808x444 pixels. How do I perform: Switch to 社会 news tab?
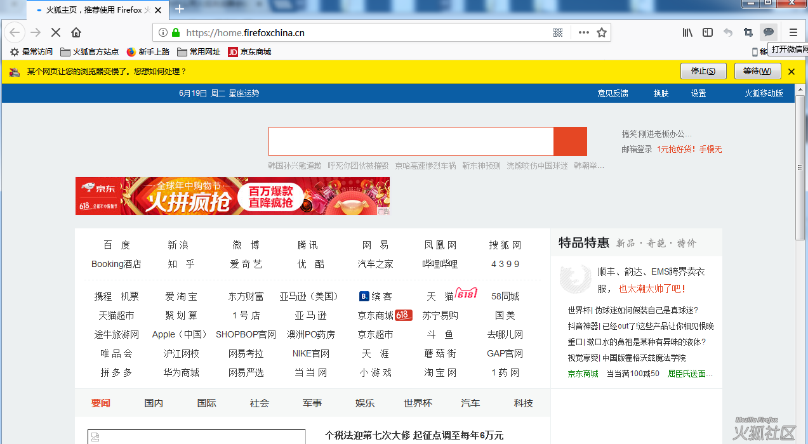coord(259,403)
